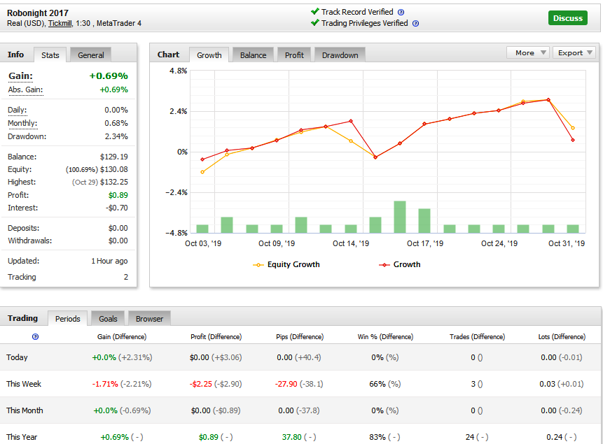Click the Equity value $130.08
This screenshot has width=603, height=444.
(x=114, y=169)
